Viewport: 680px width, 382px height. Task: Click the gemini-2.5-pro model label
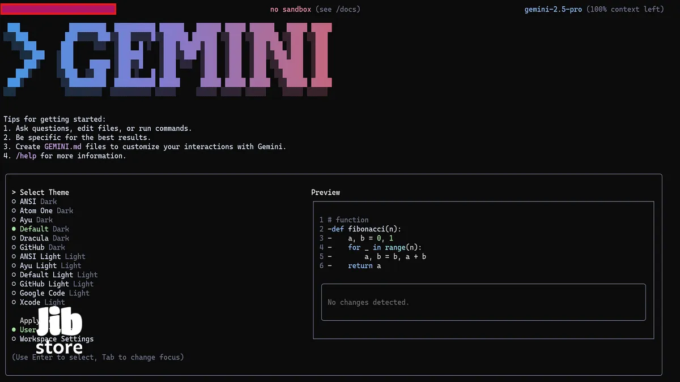(553, 9)
